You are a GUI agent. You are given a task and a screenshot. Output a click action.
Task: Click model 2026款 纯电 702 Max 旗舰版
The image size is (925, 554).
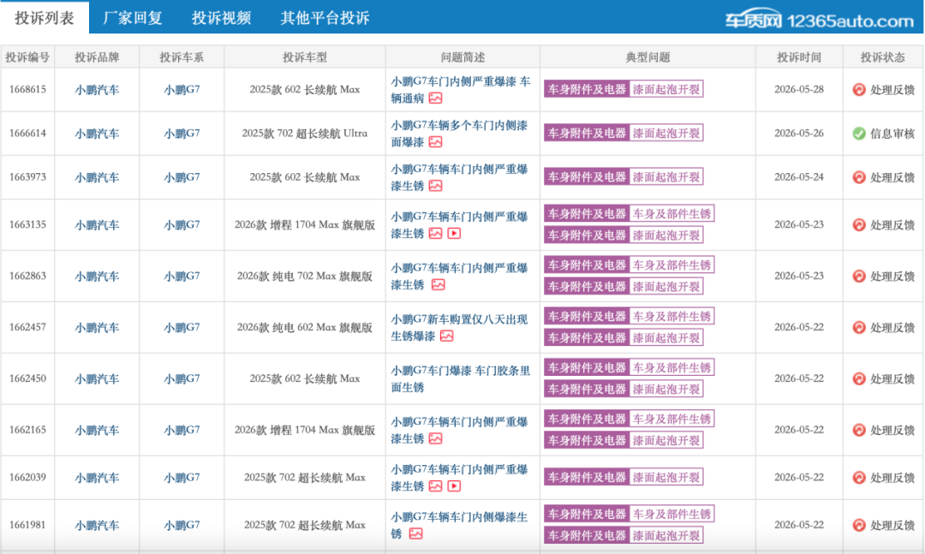tap(304, 276)
